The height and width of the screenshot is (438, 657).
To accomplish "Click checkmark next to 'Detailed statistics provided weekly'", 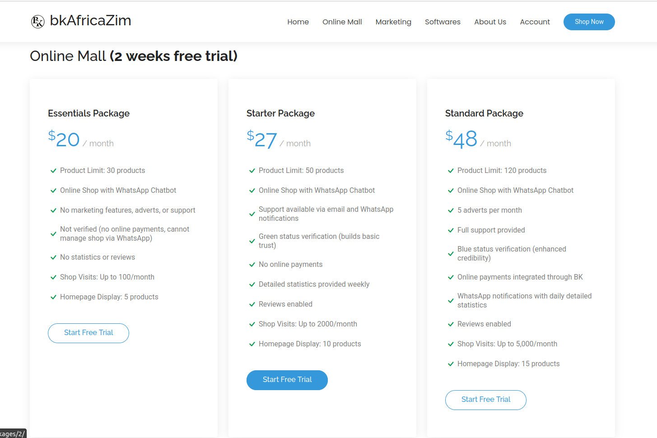I will click(x=252, y=284).
